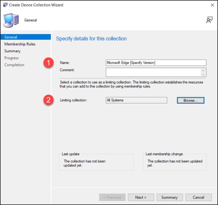
Task: Click the Limiting collection field
Action: [136, 100]
